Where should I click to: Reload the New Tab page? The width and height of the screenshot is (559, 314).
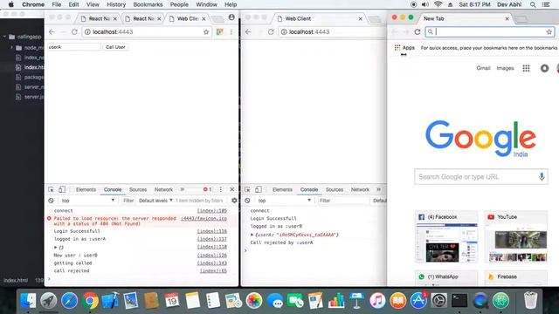(418, 31)
